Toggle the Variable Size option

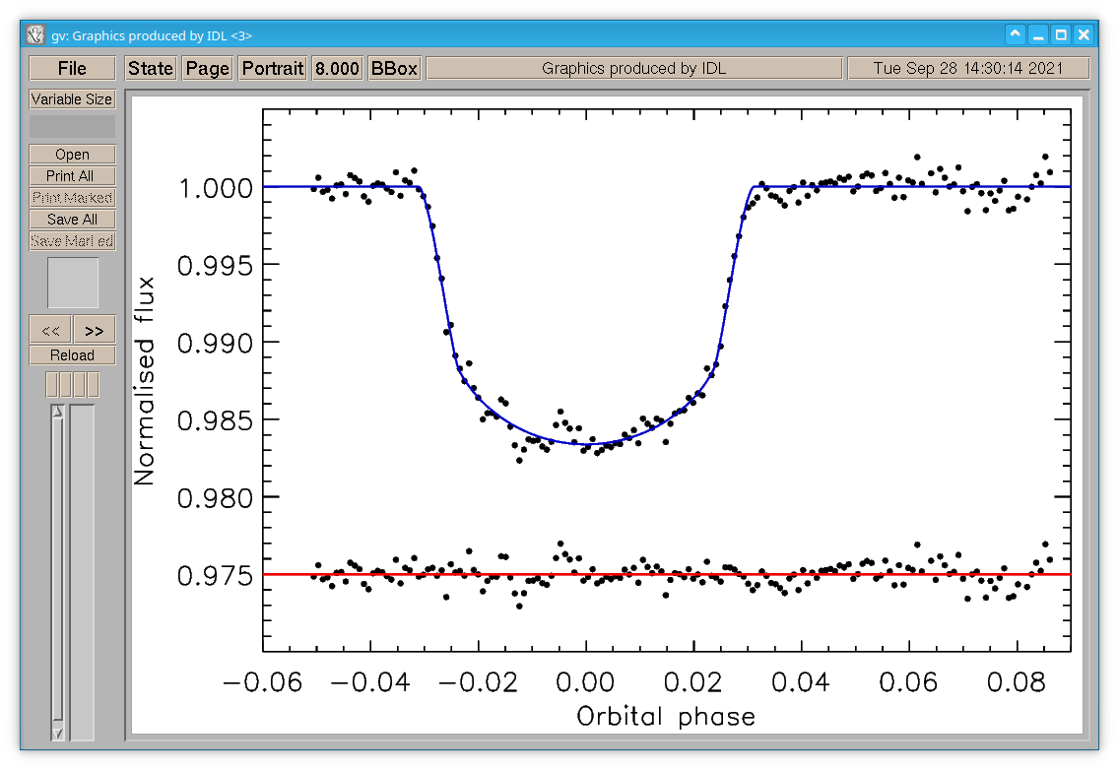[72, 99]
